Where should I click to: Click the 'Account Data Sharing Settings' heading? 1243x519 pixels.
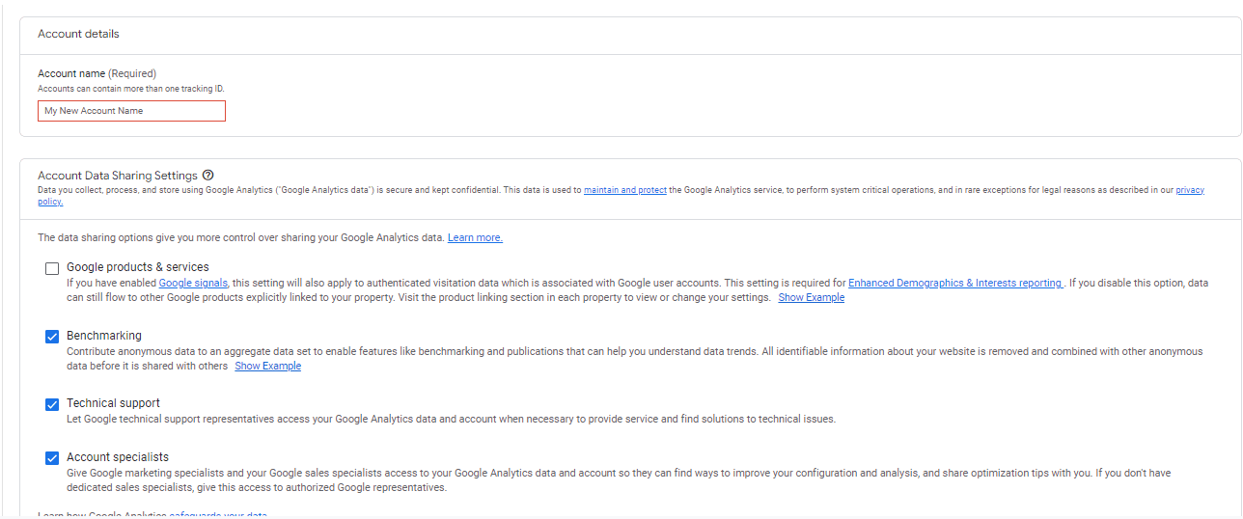point(118,176)
